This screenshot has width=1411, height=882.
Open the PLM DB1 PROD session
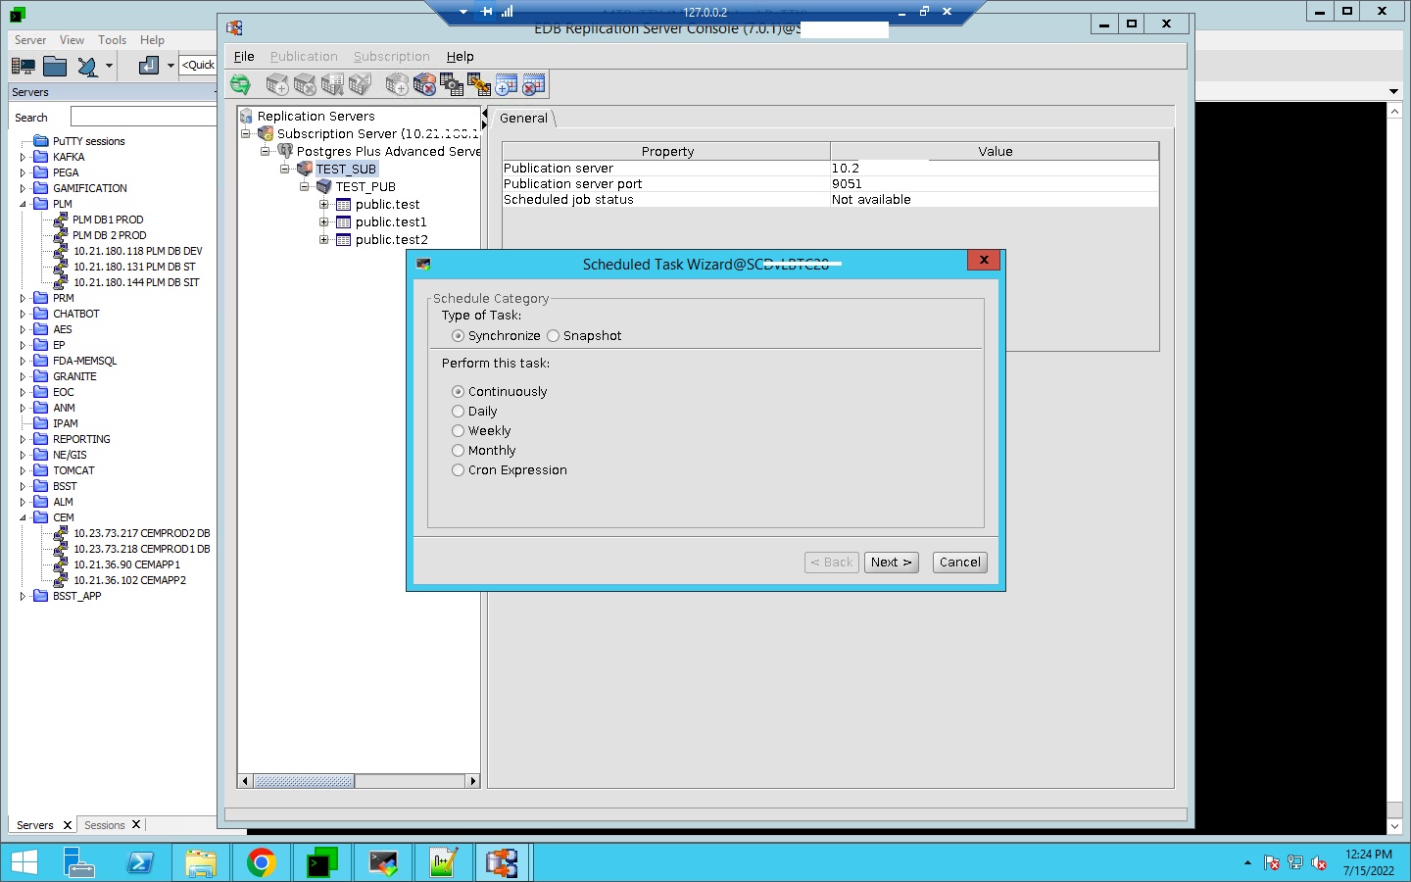pyautogui.click(x=108, y=220)
